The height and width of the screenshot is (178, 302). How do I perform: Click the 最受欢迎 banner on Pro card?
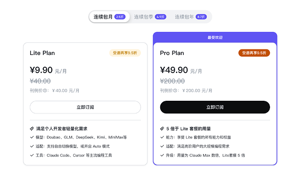point(215,38)
